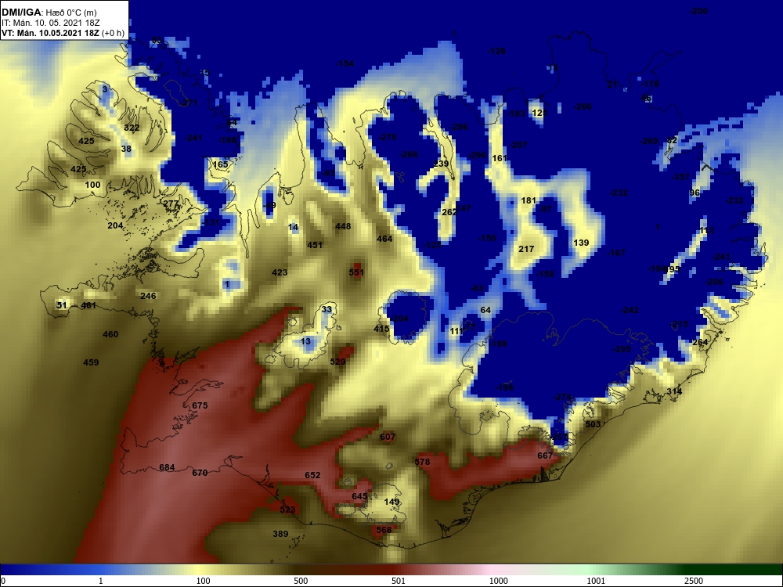783x587 pixels.
Task: Click the map title 'DMI/IGA: Hæð 0°C (m)'
Action: tap(49, 12)
